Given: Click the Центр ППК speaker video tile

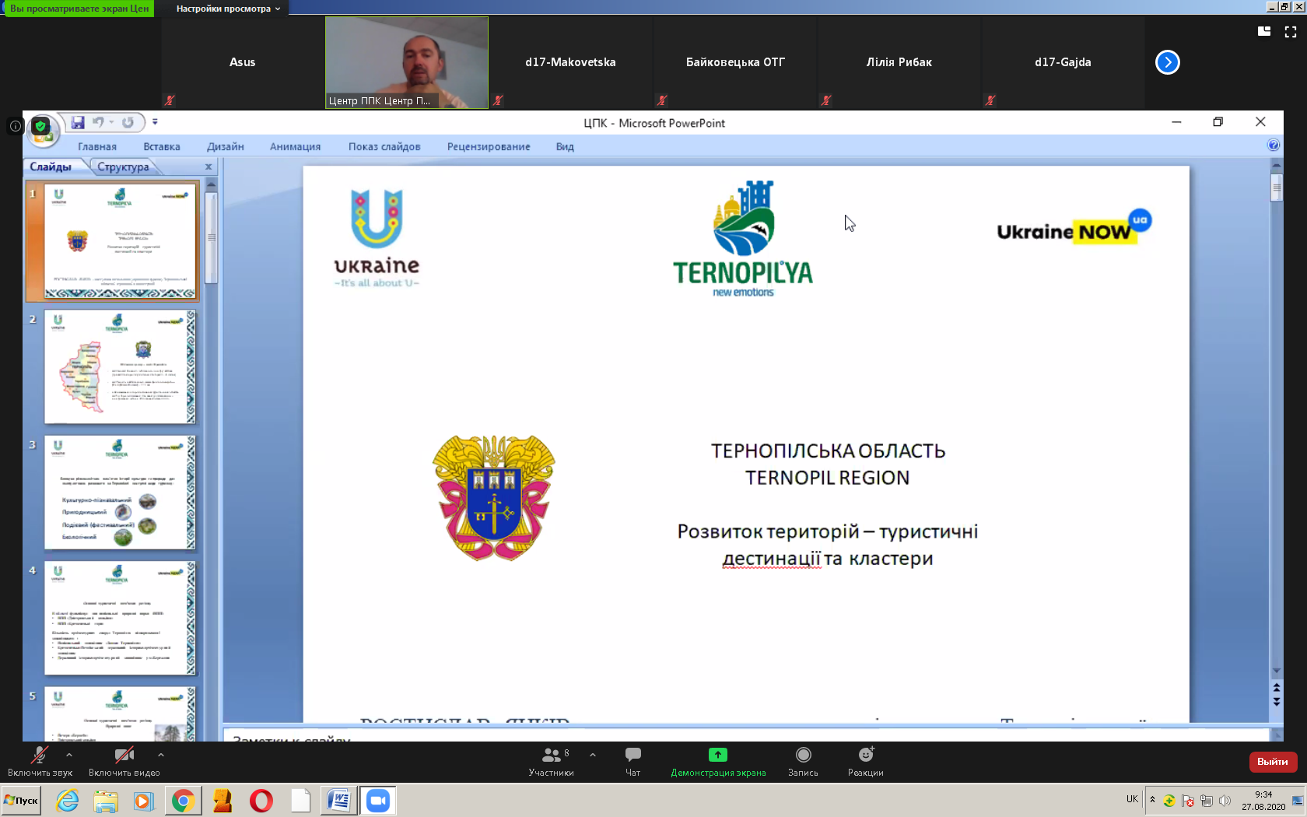Looking at the screenshot, I should 407,62.
